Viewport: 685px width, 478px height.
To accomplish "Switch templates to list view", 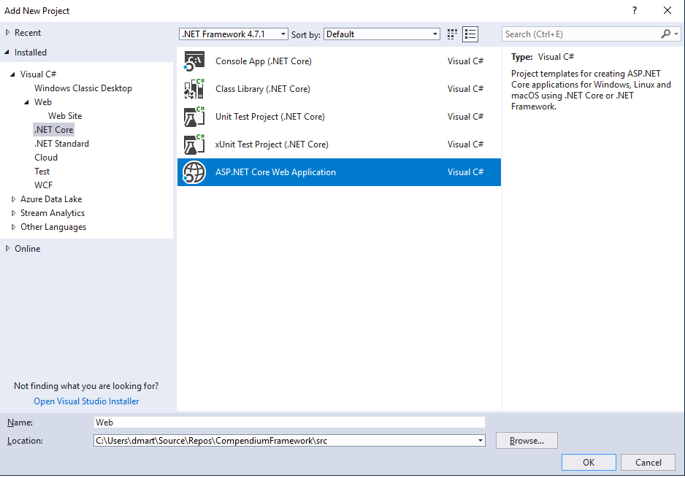I will 470,34.
